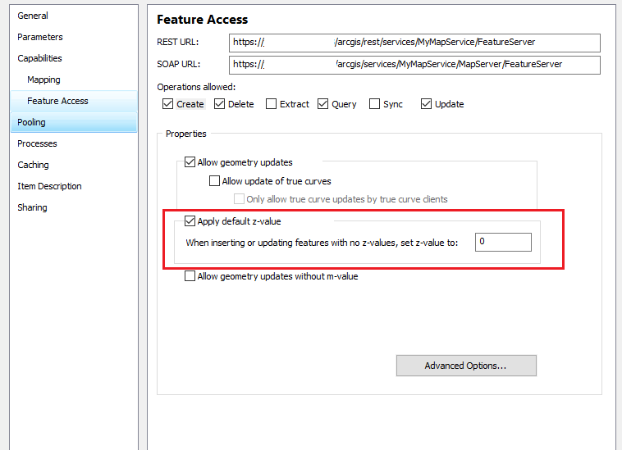Click the default z-value input field
622x450 pixels.
pyautogui.click(x=502, y=242)
